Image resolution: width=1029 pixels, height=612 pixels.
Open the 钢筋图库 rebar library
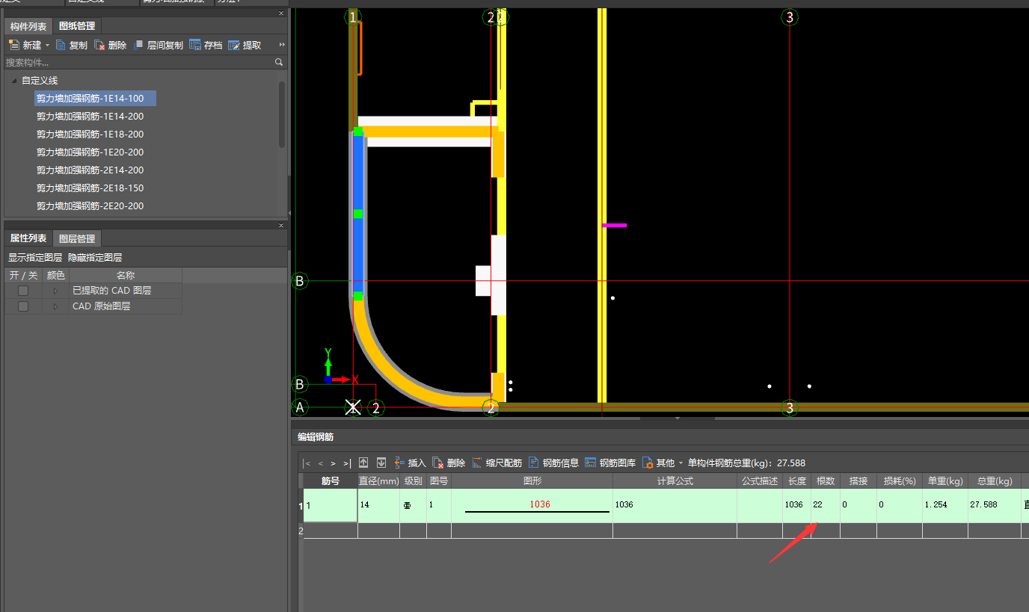tap(610, 463)
